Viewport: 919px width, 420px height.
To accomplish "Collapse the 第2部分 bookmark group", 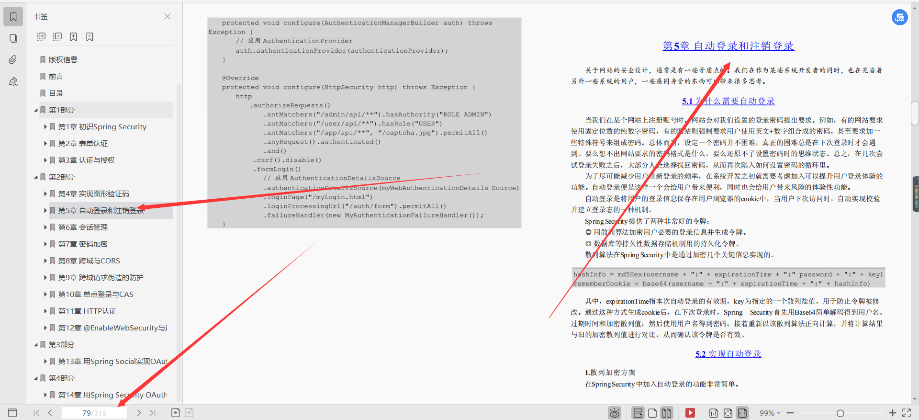I will (36, 177).
